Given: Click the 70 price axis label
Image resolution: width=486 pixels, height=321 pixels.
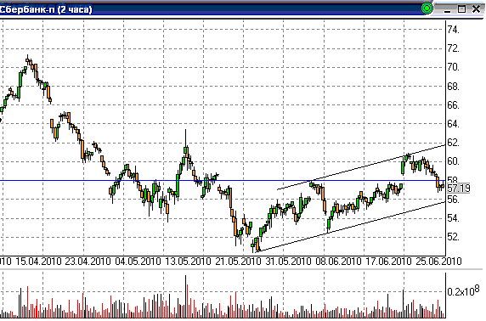Looking at the screenshot, I should pyautogui.click(x=453, y=67).
